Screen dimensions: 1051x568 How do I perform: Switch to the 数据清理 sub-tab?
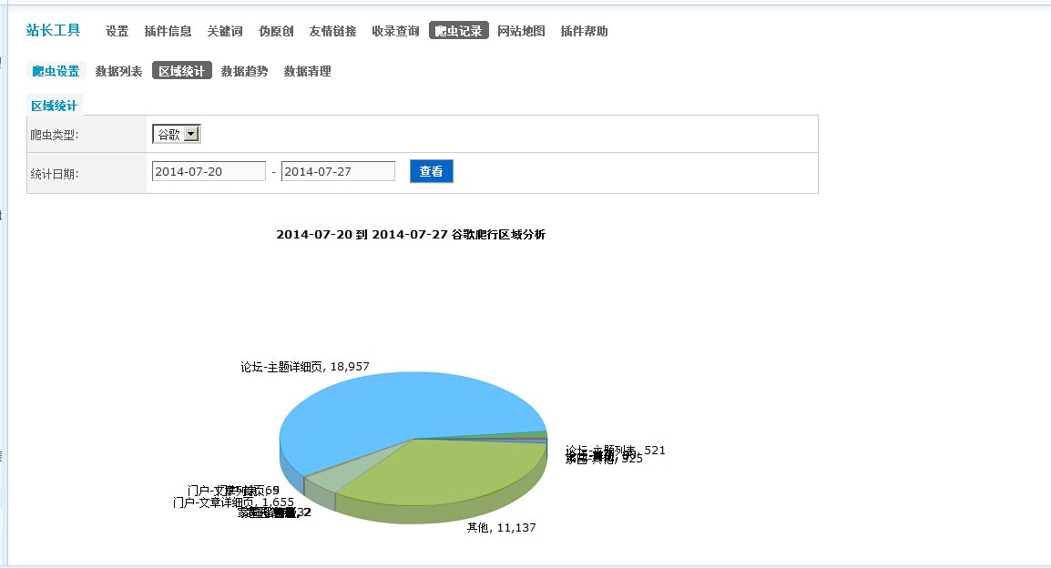coord(307,71)
